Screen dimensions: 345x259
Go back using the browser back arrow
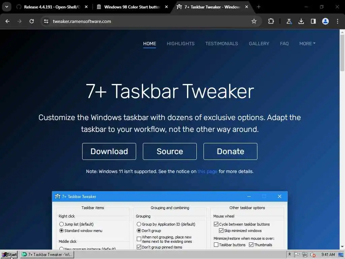point(7,21)
